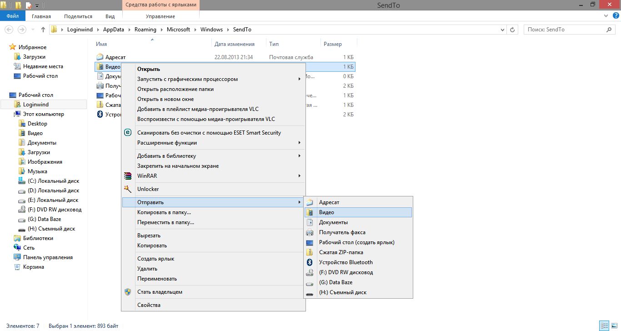
Task: Click the WinRAR books icon
Action: [128, 176]
